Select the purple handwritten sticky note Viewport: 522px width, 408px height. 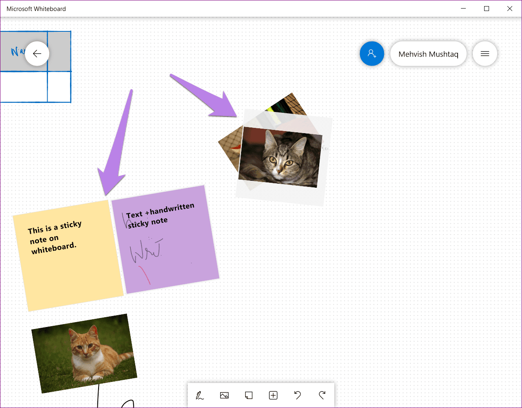(165, 239)
